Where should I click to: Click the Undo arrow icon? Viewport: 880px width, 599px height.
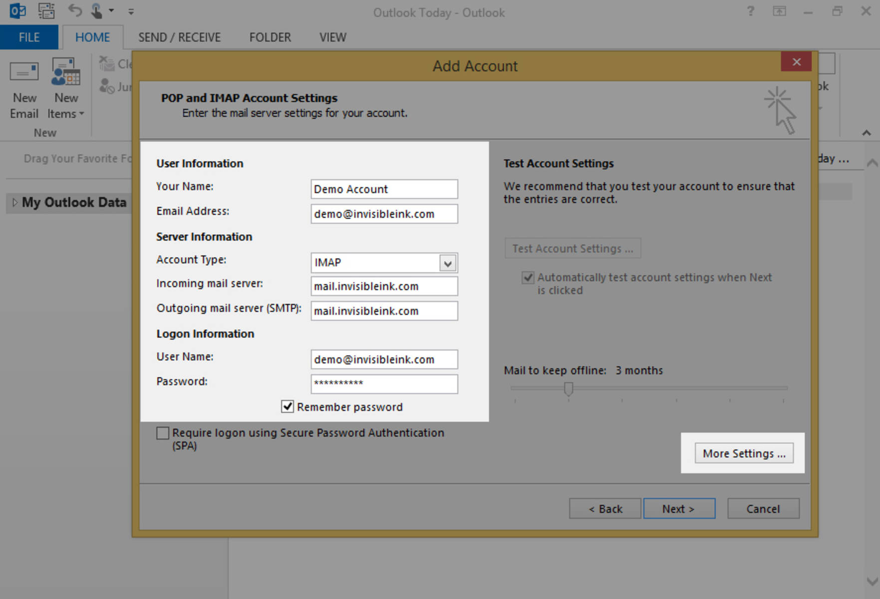pos(75,10)
